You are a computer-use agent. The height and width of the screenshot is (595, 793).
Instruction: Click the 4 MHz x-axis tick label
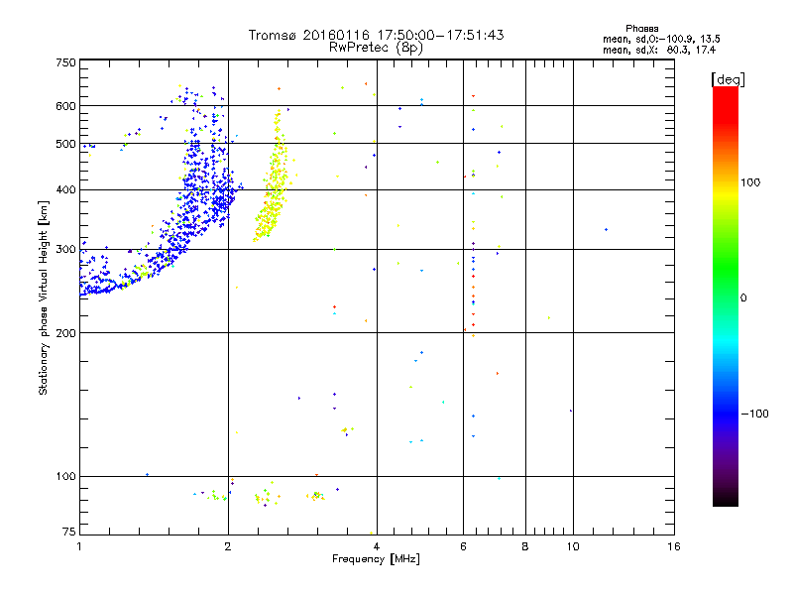click(377, 546)
